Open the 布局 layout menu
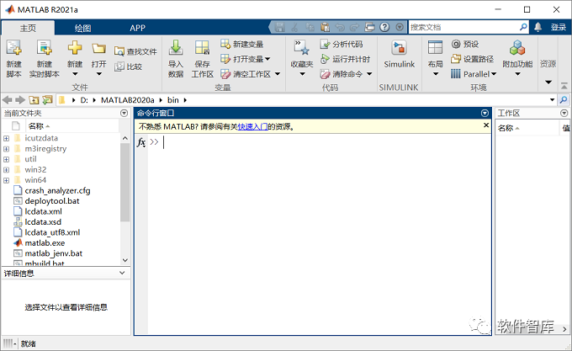The height and width of the screenshot is (351, 572). pos(435,58)
